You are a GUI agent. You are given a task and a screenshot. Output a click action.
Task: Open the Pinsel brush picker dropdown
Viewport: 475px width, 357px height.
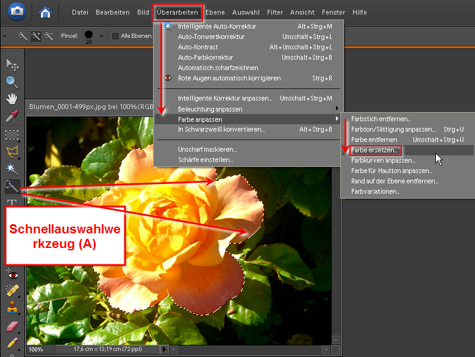[101, 36]
